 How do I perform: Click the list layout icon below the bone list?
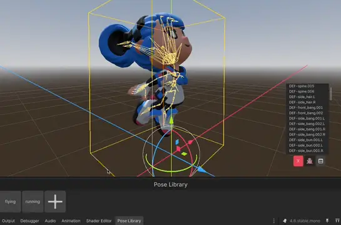pyautogui.click(x=320, y=161)
